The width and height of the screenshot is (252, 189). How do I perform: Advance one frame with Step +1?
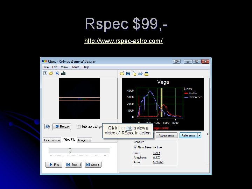coord(93,165)
